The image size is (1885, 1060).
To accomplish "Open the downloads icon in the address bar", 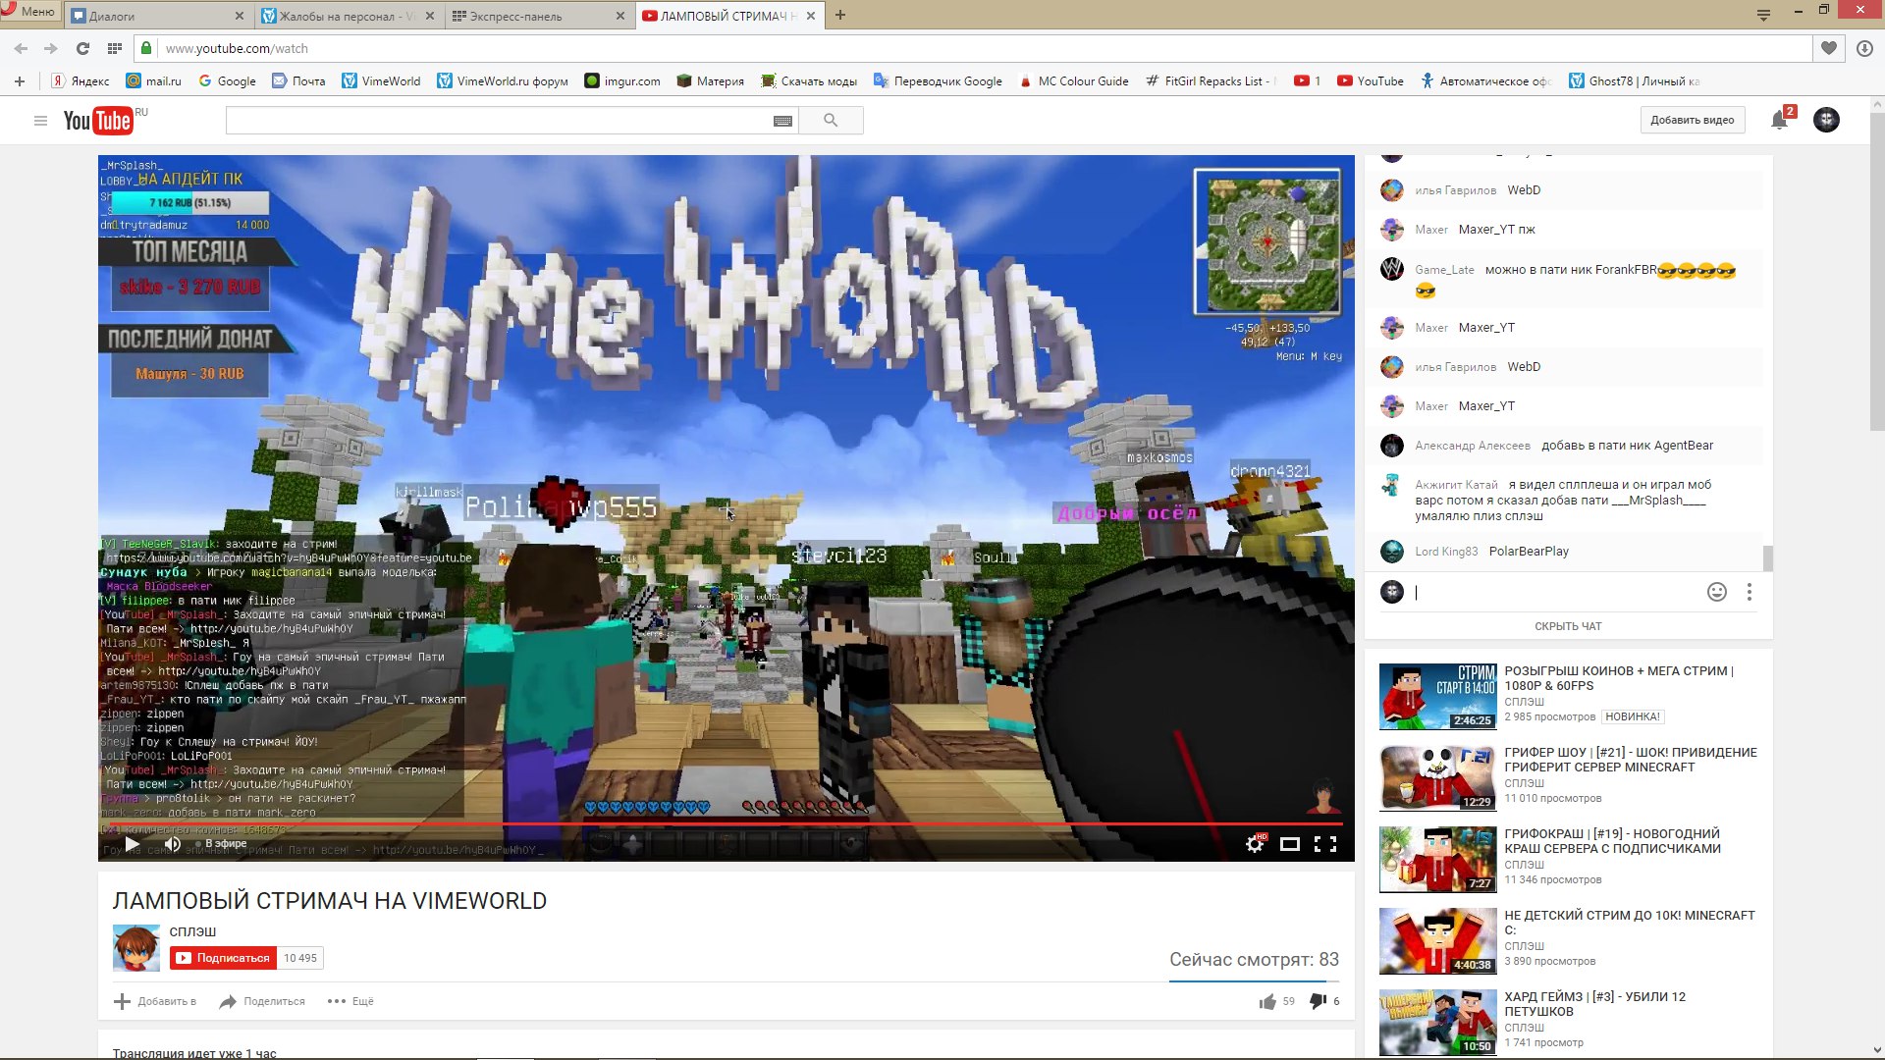I will 1864,48.
